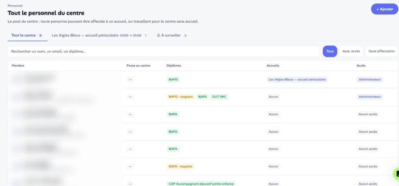This screenshot has width=399, height=186.
Task: Click the Accès column header
Action: point(361,66)
